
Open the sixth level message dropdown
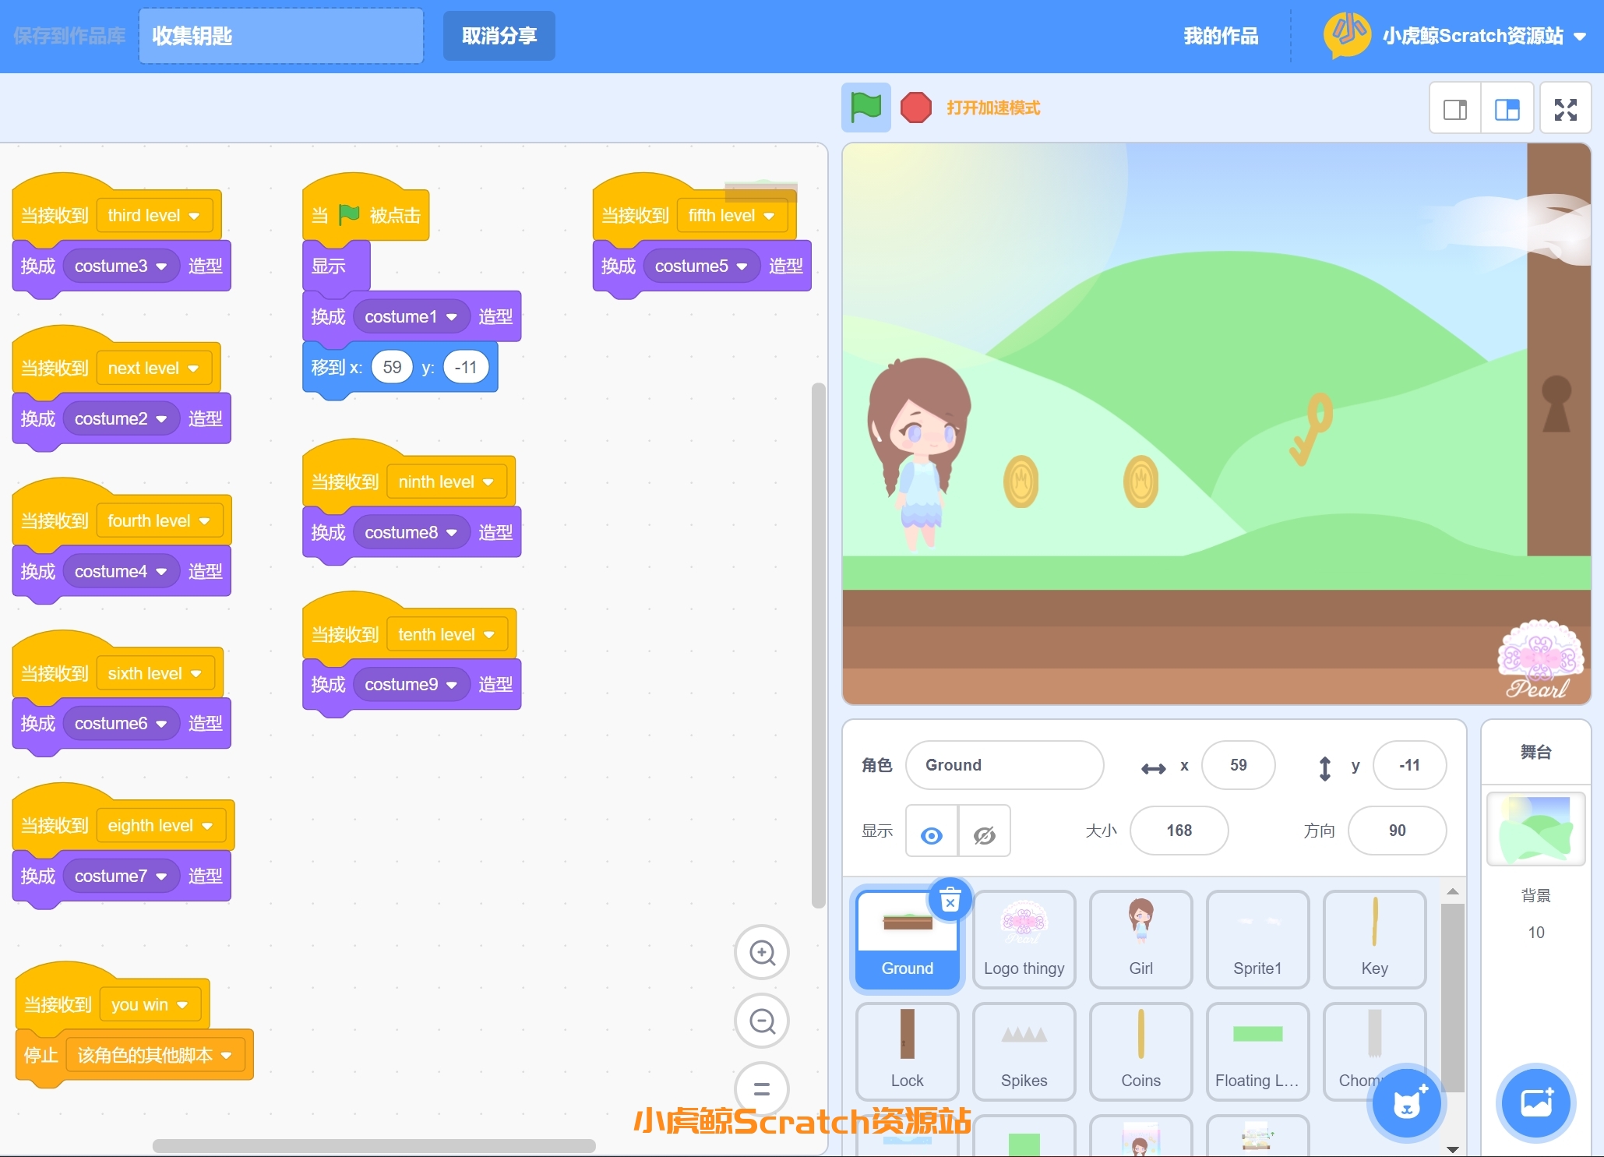[x=156, y=673]
